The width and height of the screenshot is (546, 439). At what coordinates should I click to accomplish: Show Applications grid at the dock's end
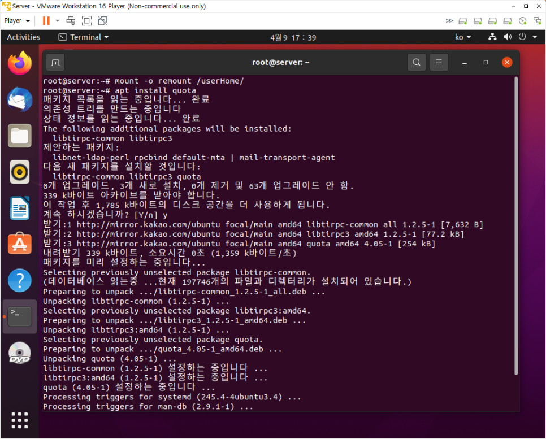(20, 420)
